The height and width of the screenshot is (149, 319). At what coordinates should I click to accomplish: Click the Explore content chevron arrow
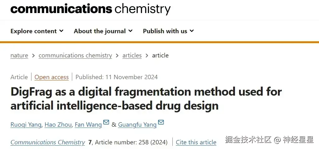tap(61, 31)
